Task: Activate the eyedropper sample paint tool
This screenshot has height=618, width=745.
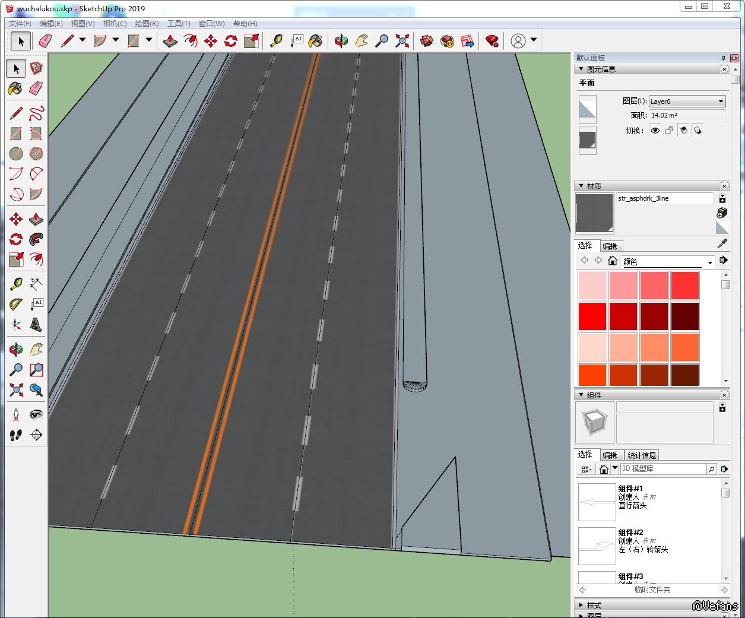Action: pyautogui.click(x=722, y=244)
